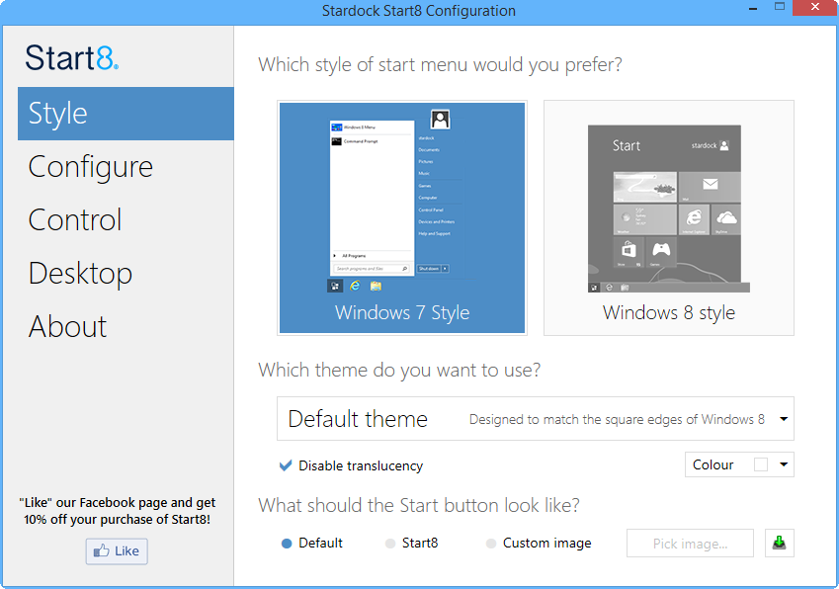This screenshot has width=839, height=589.
Task: Click the Pick image... button
Action: click(690, 543)
